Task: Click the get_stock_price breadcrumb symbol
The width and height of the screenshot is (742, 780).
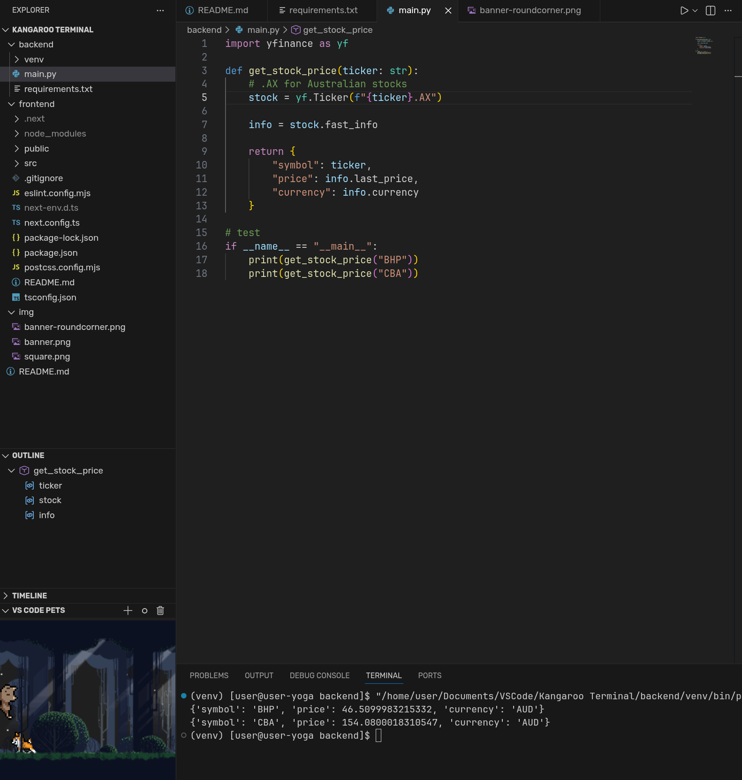Action: tap(337, 30)
